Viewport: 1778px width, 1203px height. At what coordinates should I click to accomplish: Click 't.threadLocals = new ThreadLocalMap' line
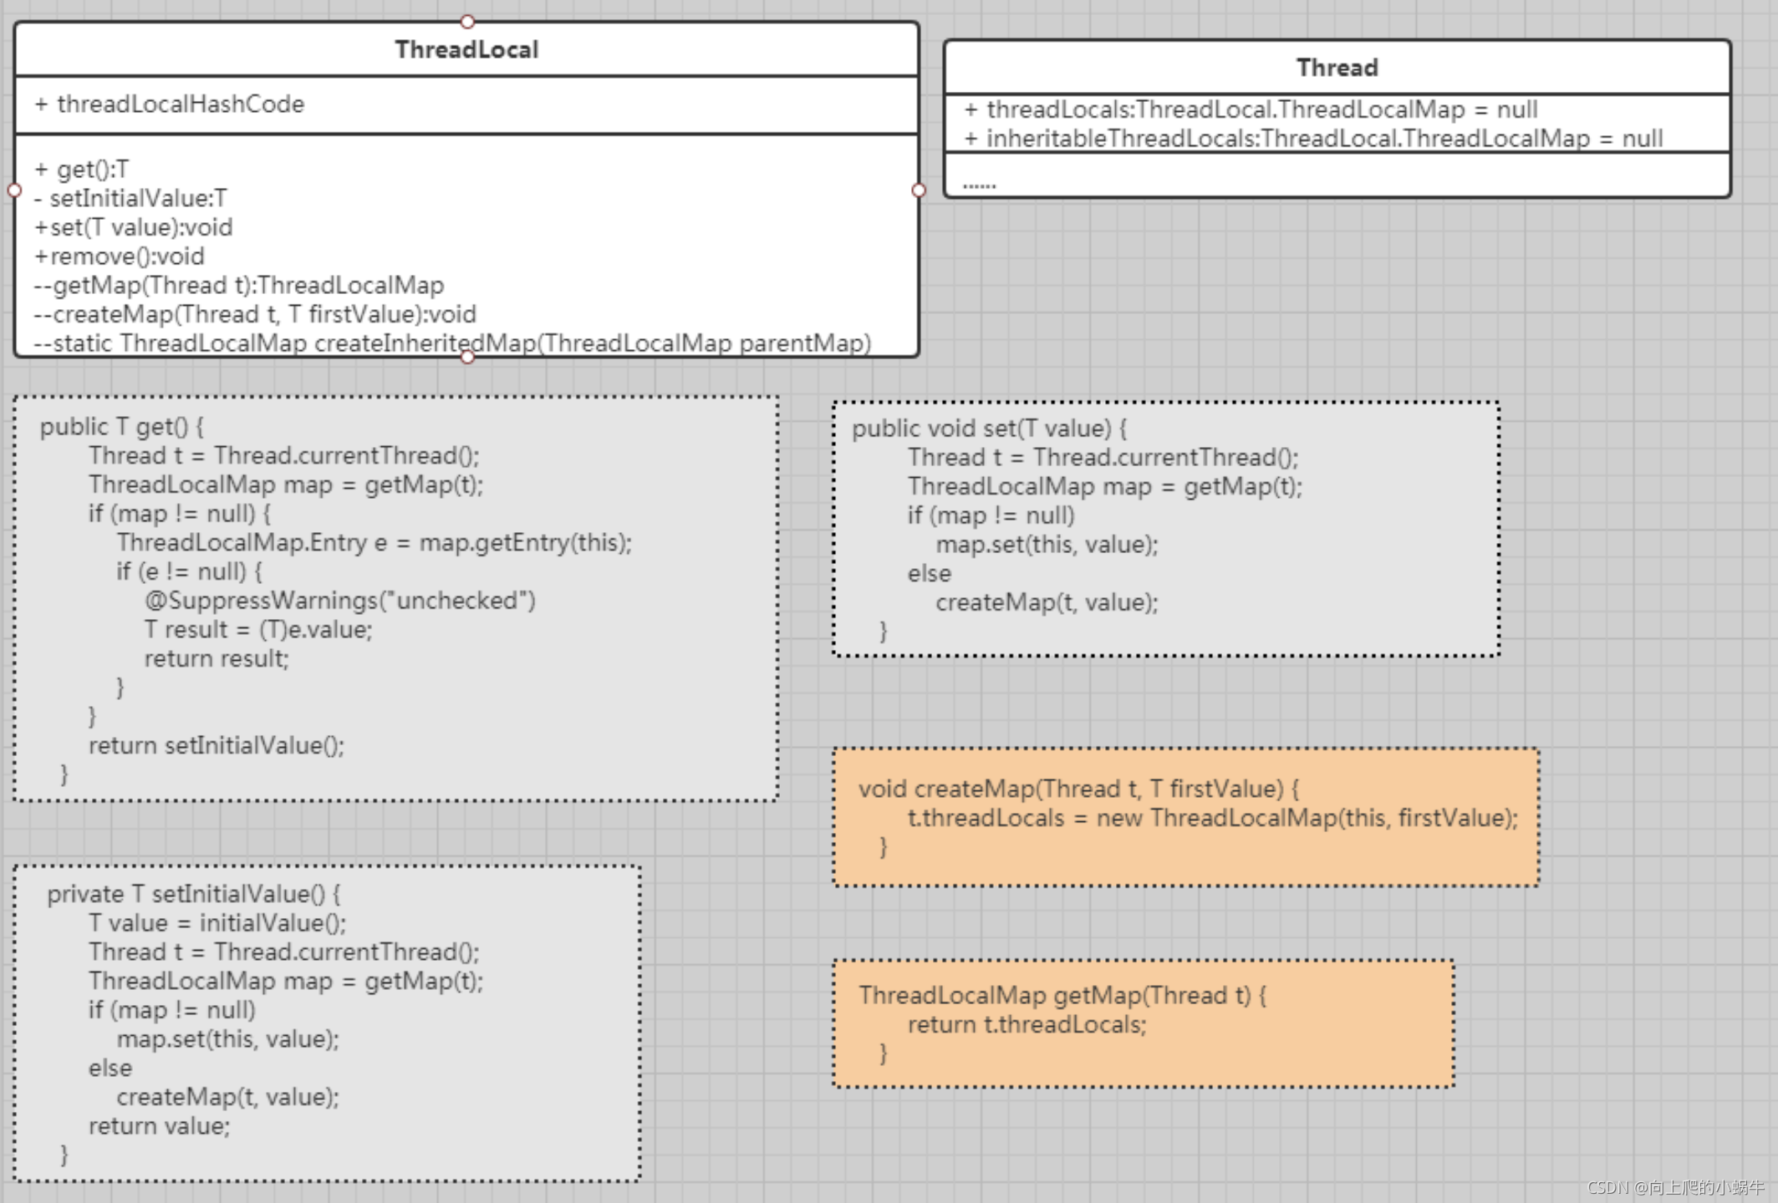(1213, 818)
